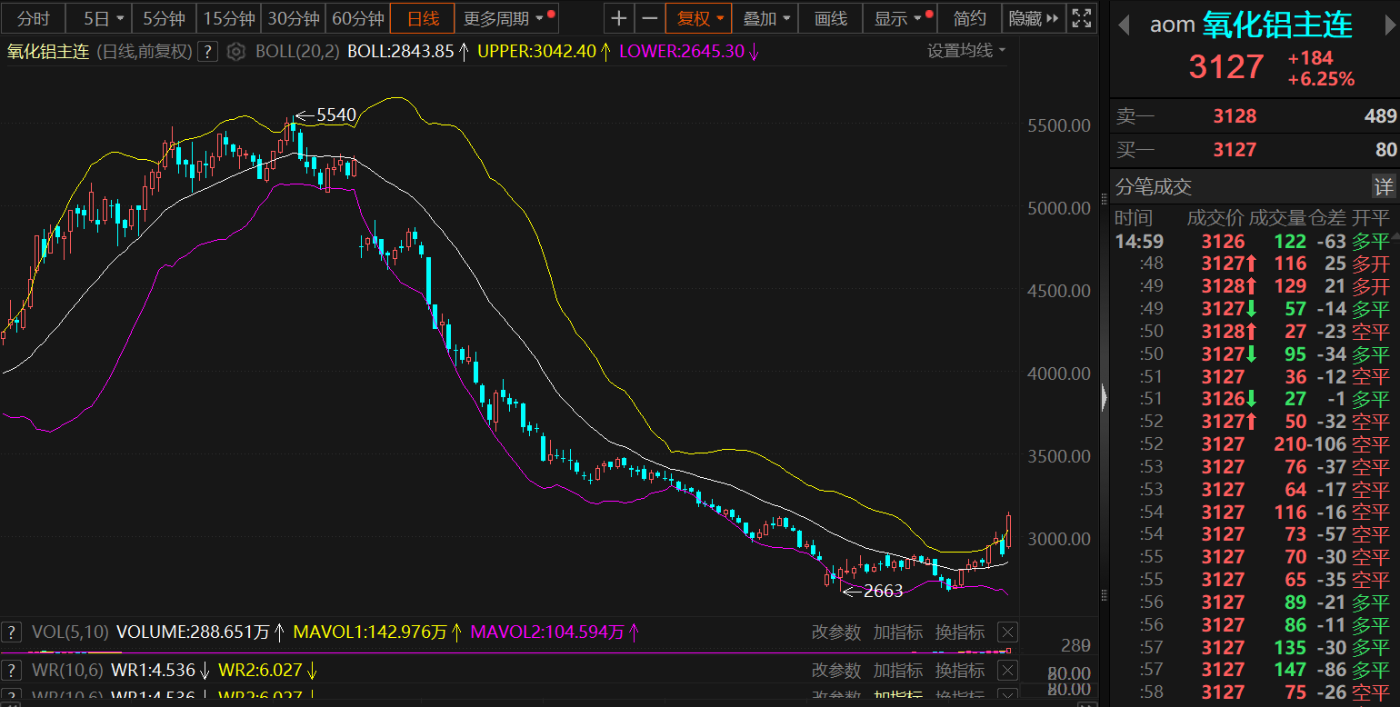Click the panel divider collapse handle
The image size is (1400, 707).
1104,398
